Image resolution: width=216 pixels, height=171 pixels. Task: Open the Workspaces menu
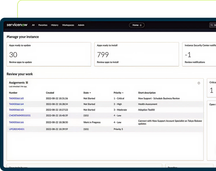click(68, 25)
